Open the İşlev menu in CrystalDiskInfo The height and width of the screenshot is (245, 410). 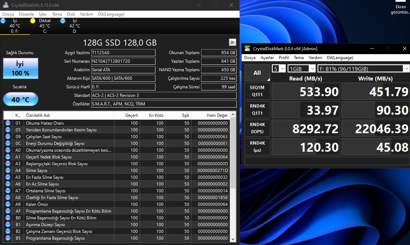43,14
